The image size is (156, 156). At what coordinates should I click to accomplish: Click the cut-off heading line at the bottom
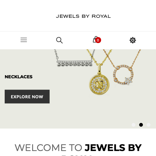point(77,155)
